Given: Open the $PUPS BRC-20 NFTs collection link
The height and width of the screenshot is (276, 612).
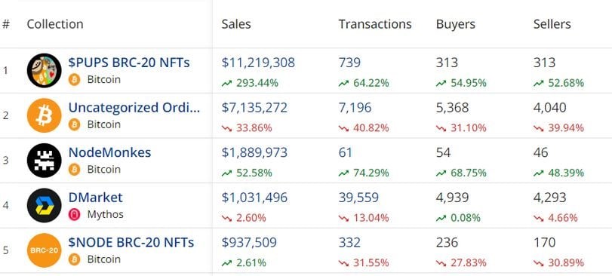Looking at the screenshot, I should (x=129, y=63).
